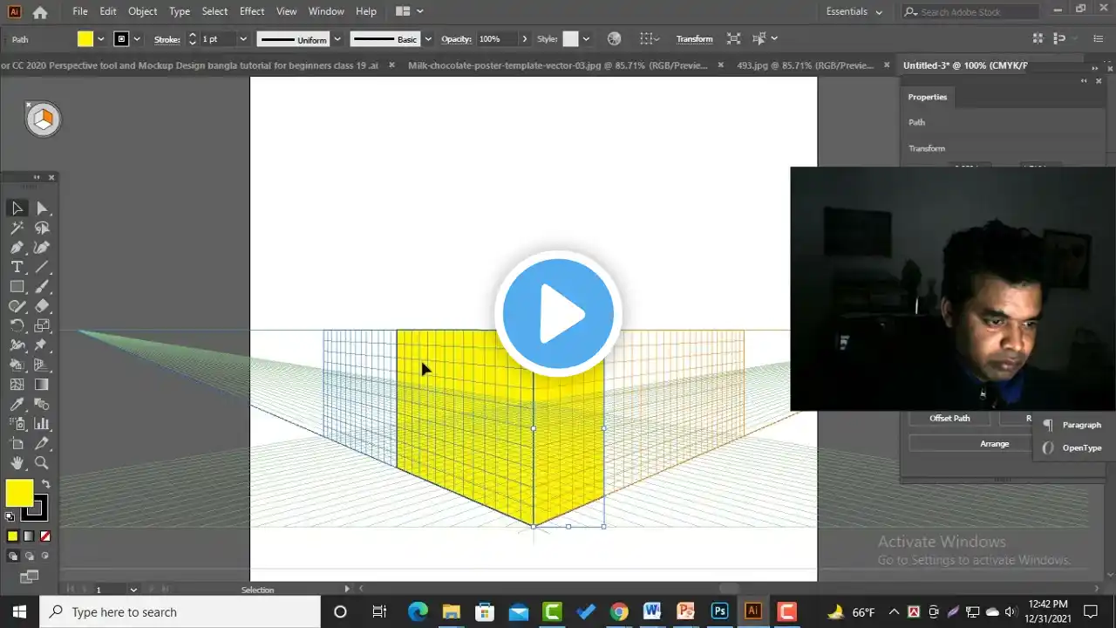Viewport: 1116px width, 628px height.
Task: Click the Offset Path button
Action: (949, 419)
